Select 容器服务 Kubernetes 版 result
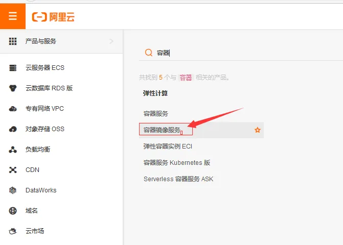This screenshot has width=343, height=245. (x=177, y=163)
